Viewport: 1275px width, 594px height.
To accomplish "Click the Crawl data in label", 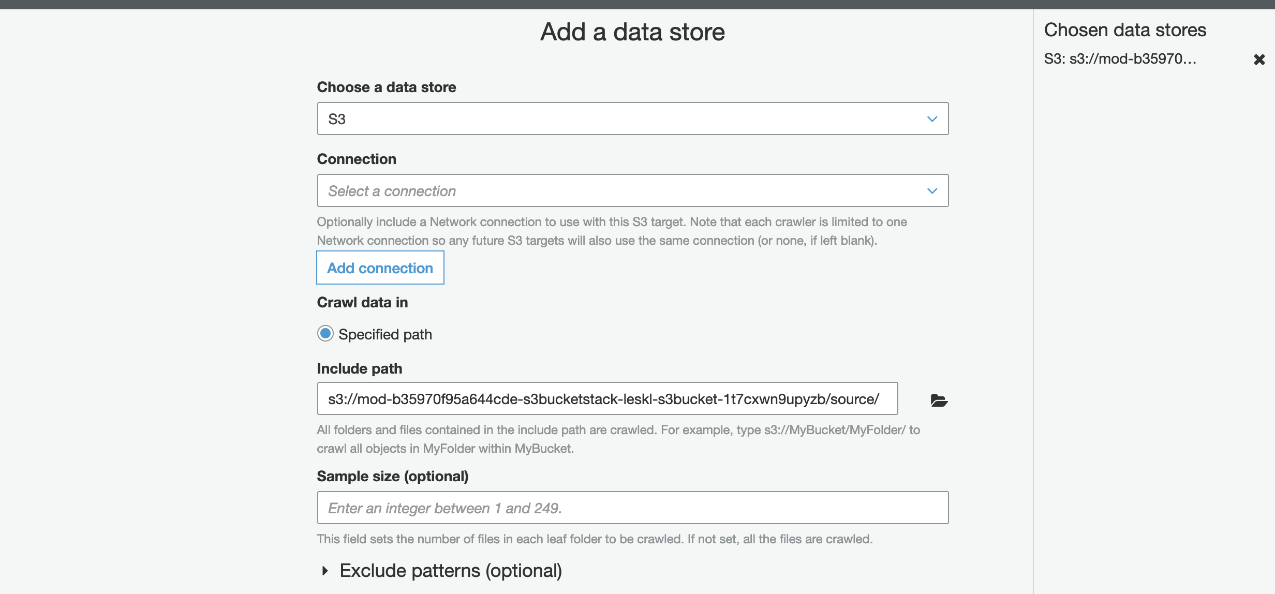I will pyautogui.click(x=362, y=302).
